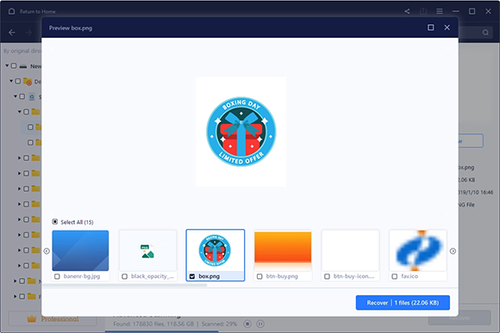The image size is (500, 333).
Task: Click the Return to Home icon
Action: (12, 11)
